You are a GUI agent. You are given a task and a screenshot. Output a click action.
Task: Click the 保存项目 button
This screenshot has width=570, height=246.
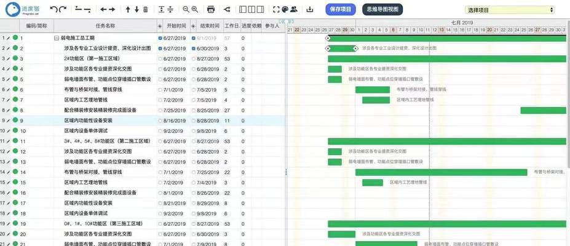click(341, 9)
